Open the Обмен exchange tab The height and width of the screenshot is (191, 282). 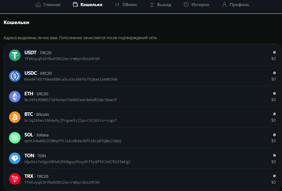tap(126, 5)
